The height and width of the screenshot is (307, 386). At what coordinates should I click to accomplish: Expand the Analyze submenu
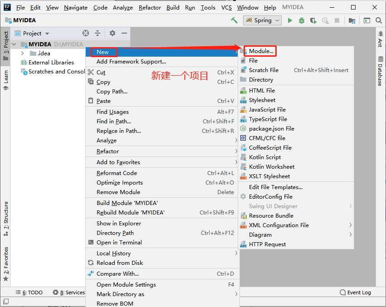pos(162,141)
